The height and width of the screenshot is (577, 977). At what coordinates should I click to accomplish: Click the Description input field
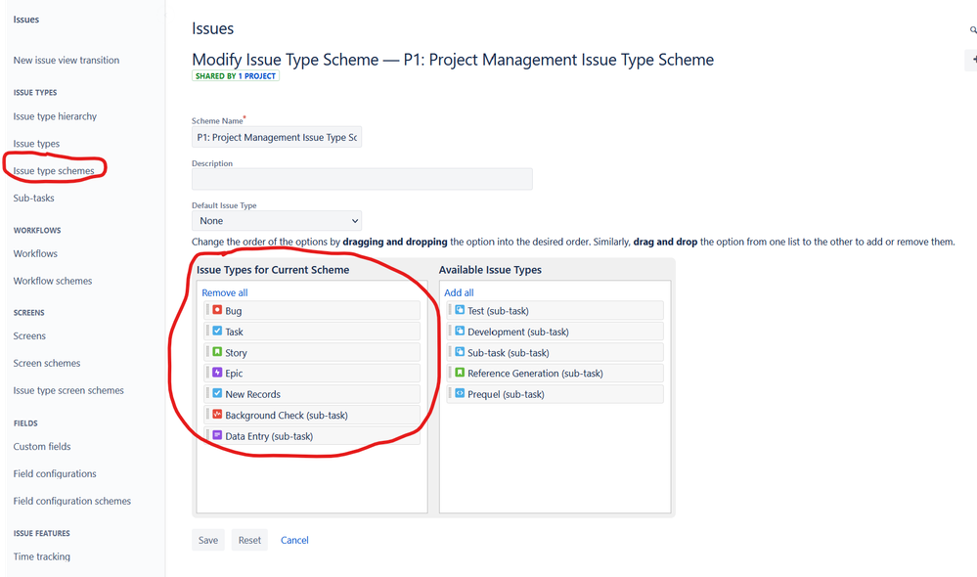[362, 179]
